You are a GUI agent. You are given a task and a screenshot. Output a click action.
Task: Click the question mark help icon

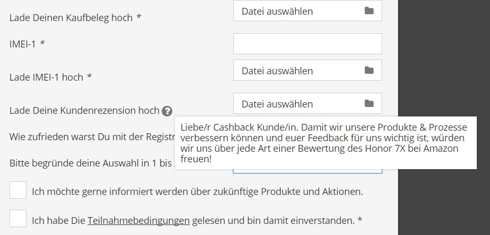tap(167, 111)
